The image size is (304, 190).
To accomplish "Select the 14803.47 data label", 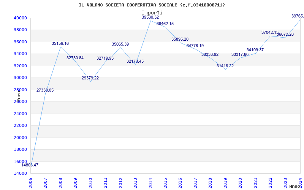I will tap(30, 165).
